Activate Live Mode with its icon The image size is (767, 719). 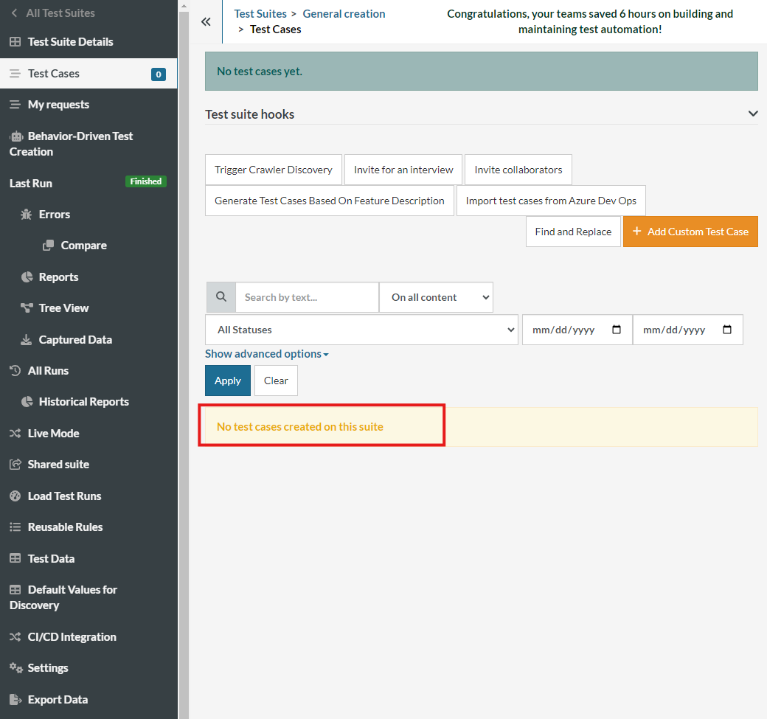point(15,433)
